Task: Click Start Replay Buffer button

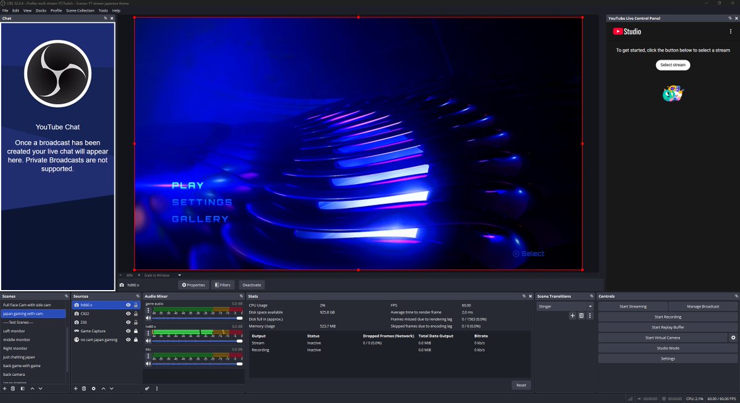Action: (668, 327)
